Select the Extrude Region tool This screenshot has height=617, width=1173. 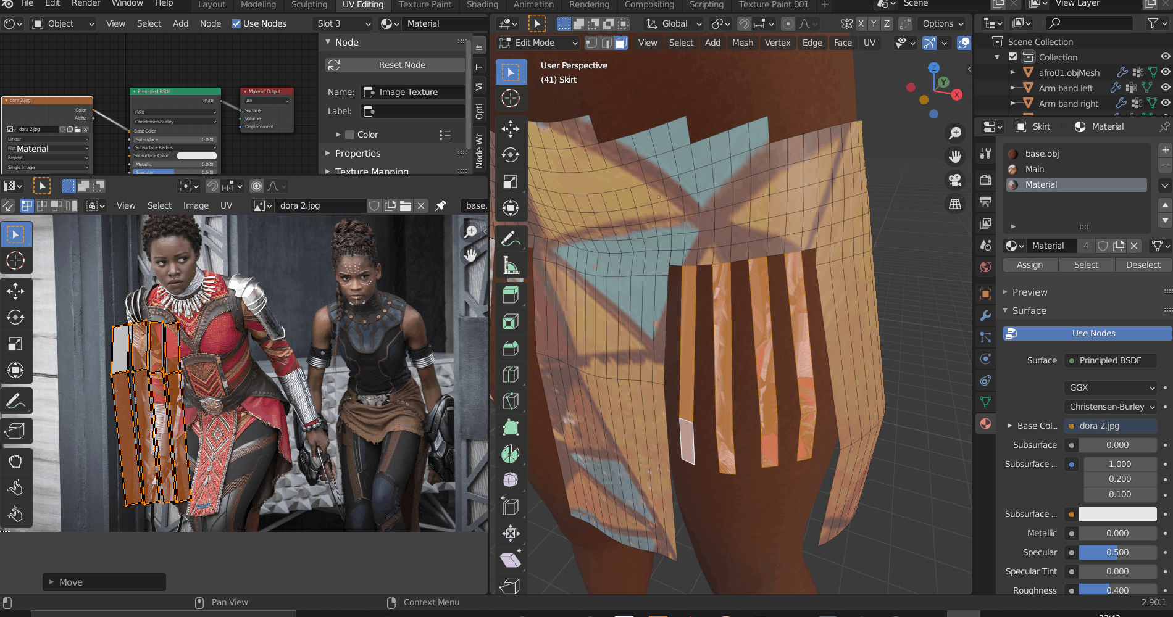tap(511, 296)
